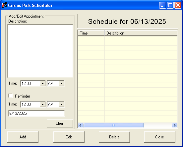Image resolution: width=183 pixels, height=147 pixels.
Task: Minimize the Circus Pals Scheduler window
Action: tap(162, 5)
